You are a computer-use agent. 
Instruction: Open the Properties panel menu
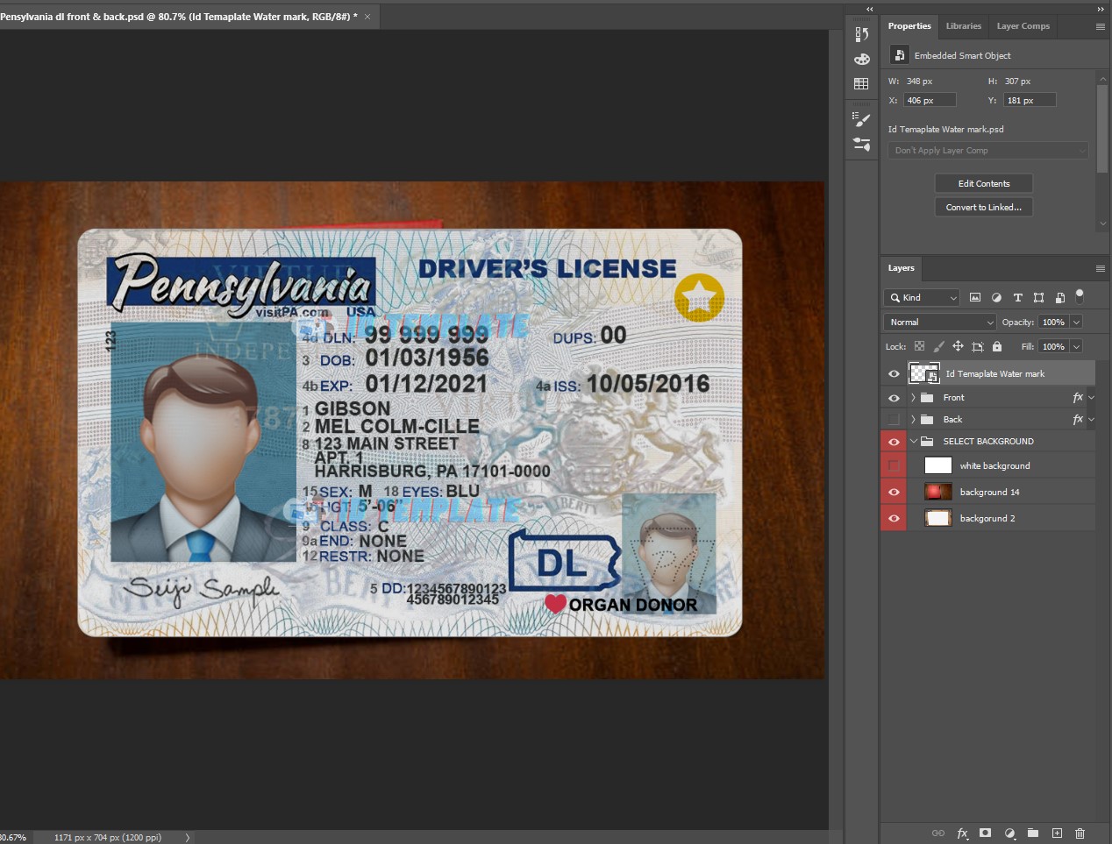click(1100, 26)
